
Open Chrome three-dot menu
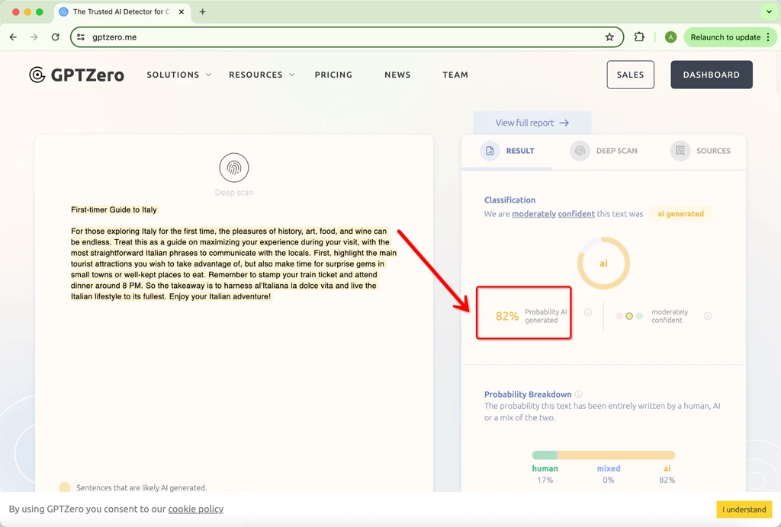point(769,37)
